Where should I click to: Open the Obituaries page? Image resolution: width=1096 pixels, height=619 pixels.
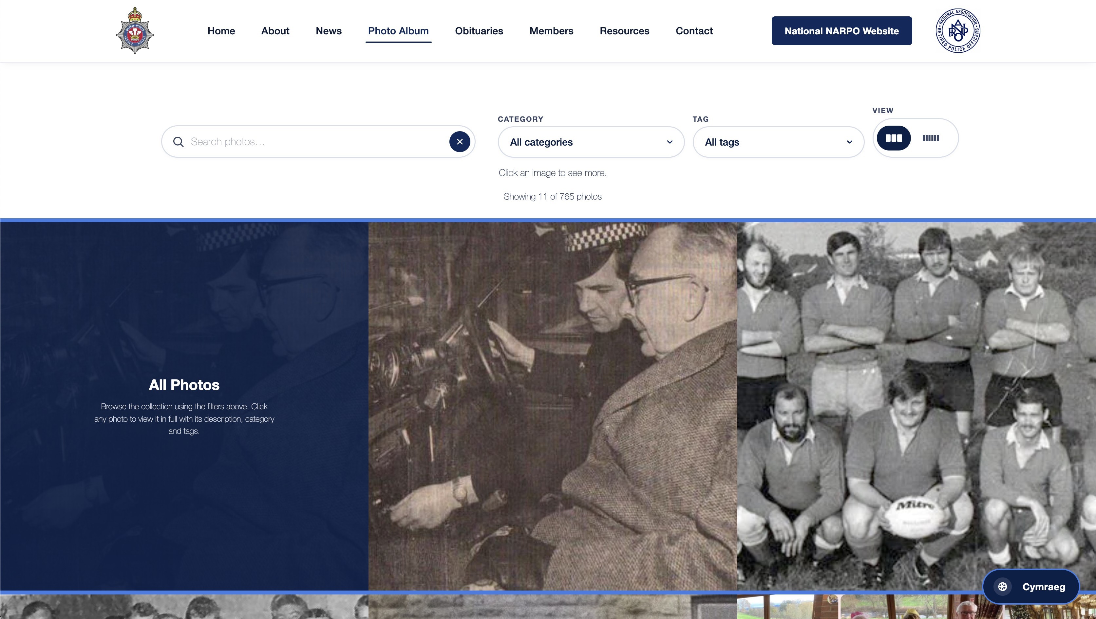479,31
